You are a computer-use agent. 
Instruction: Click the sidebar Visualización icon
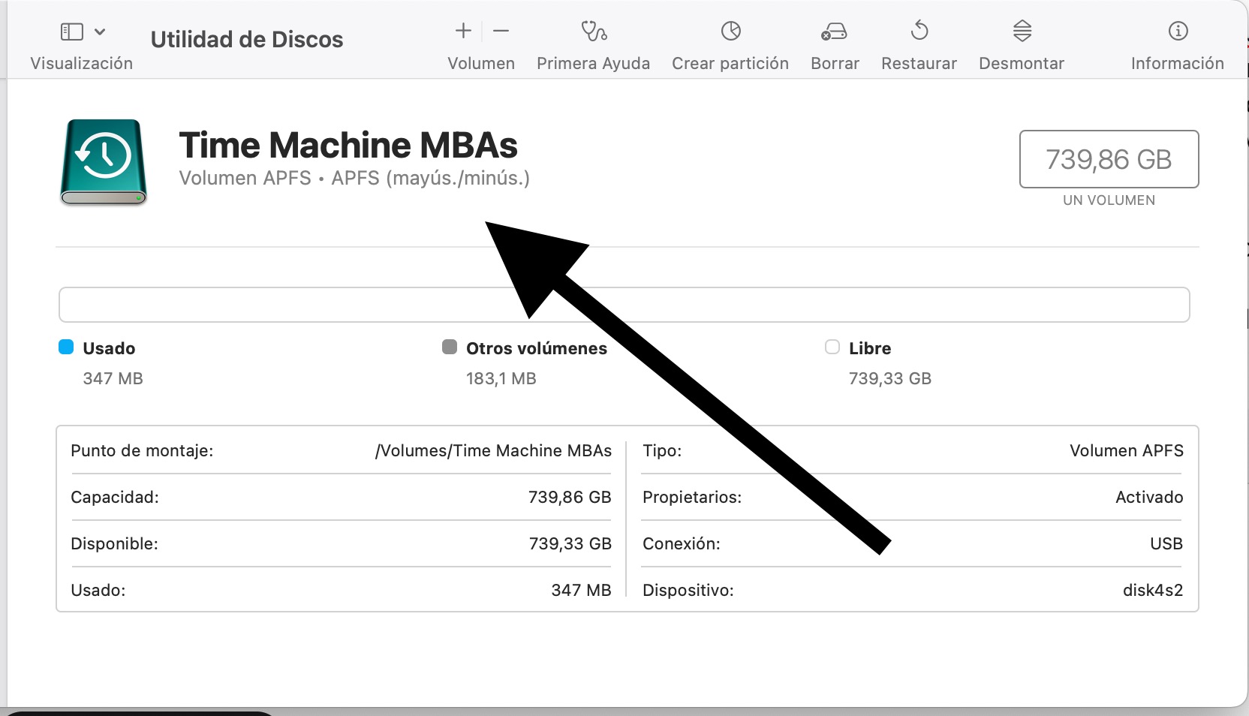pos(71,32)
